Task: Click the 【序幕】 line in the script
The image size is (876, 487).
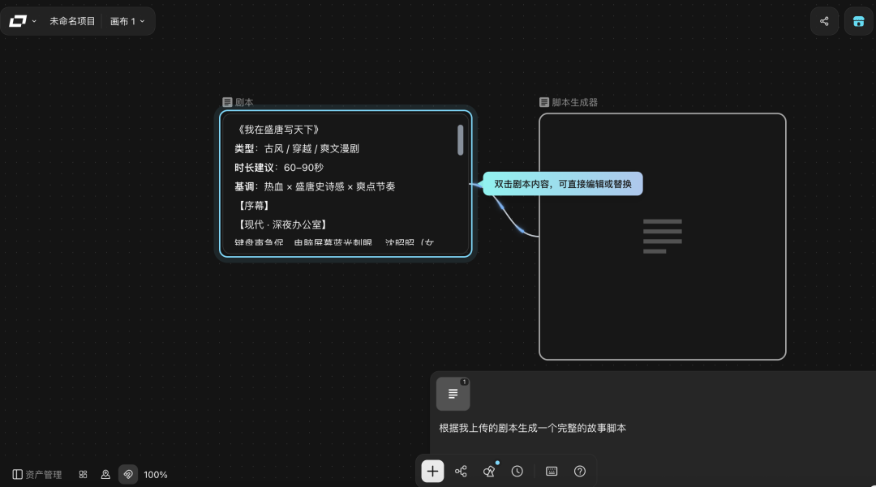Action: 254,205
